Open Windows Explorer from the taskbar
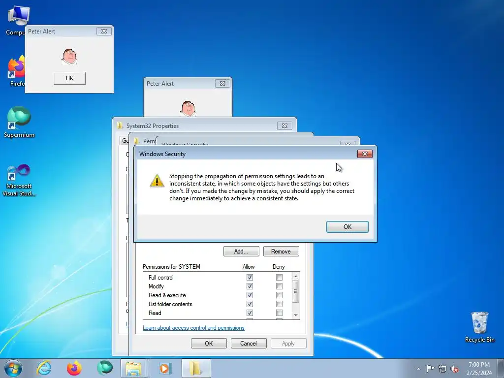 (133, 368)
